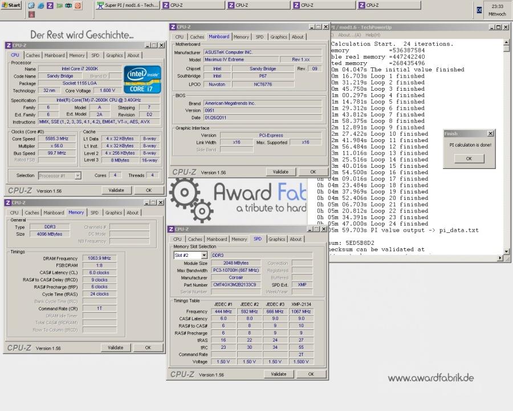
Task: Click Super PI horizontal scrollbar right arrow
Action: pyautogui.click(x=500, y=258)
